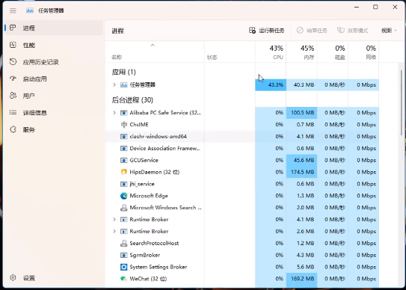Open the hamburger navigation menu
This screenshot has height=290, width=406.
[x=13, y=10]
